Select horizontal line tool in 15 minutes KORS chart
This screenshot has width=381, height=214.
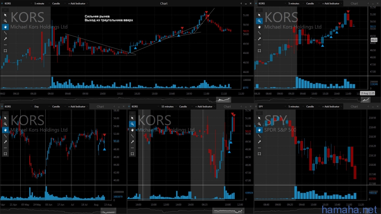(x=132, y=148)
